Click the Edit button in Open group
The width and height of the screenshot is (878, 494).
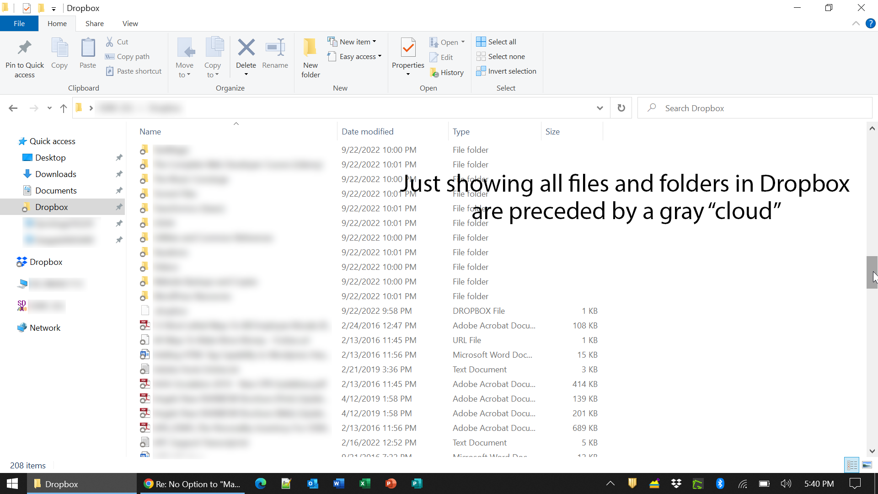coord(441,57)
